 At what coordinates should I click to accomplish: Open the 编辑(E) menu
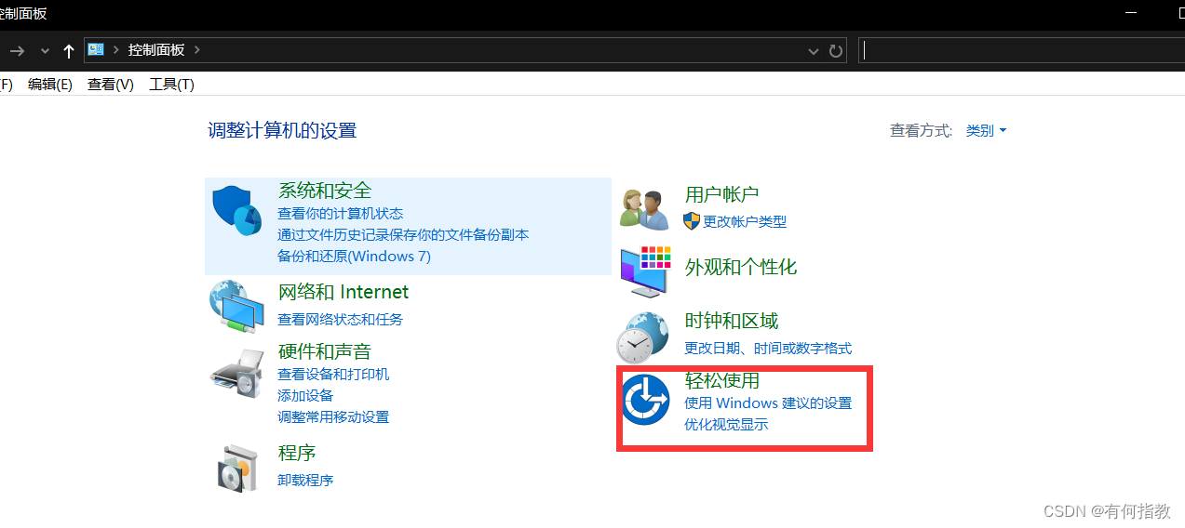pos(50,85)
